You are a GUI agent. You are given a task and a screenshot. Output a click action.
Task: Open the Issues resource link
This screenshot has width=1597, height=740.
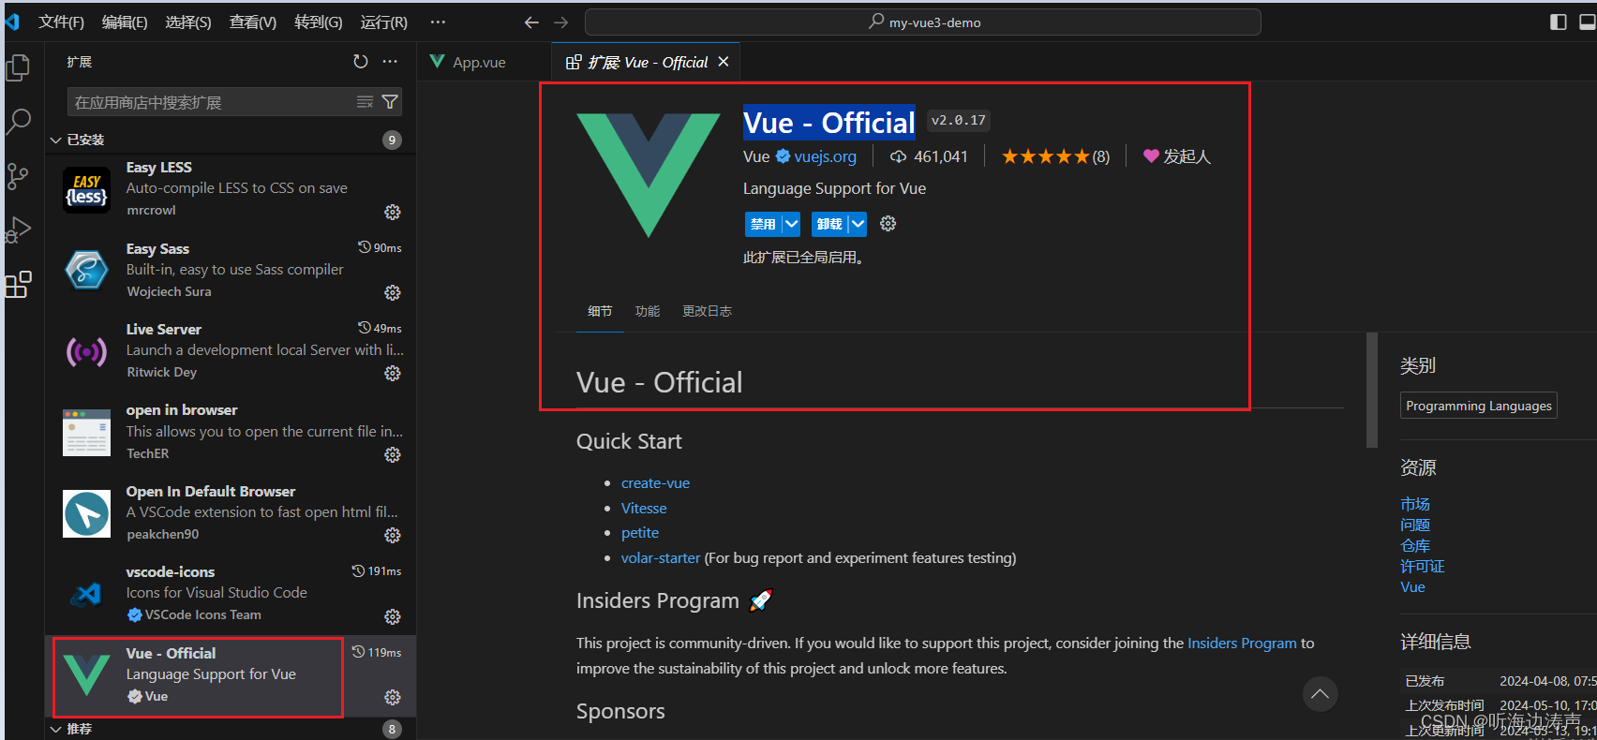(1415, 525)
